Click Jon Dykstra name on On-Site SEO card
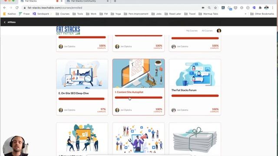 tap(69, 110)
